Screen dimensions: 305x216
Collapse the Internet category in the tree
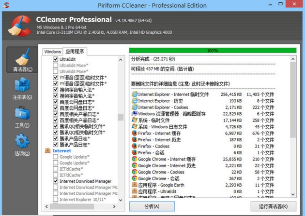click(x=47, y=150)
